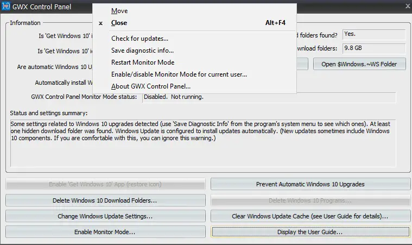This screenshot has width=412, height=245.
Task: Click Delete Windows 10 Download Folders button
Action: coord(105,200)
